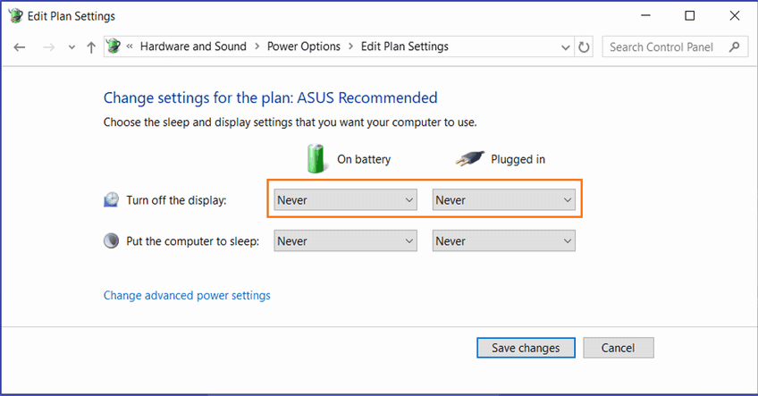Focus the Search Control Panel field
758x396 pixels.
coord(666,46)
